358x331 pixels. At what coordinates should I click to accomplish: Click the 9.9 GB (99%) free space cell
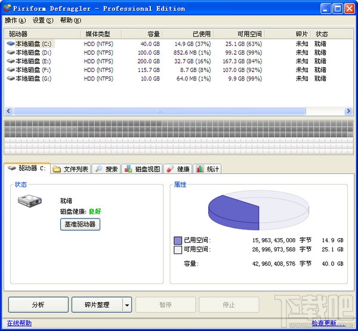pyautogui.click(x=245, y=79)
